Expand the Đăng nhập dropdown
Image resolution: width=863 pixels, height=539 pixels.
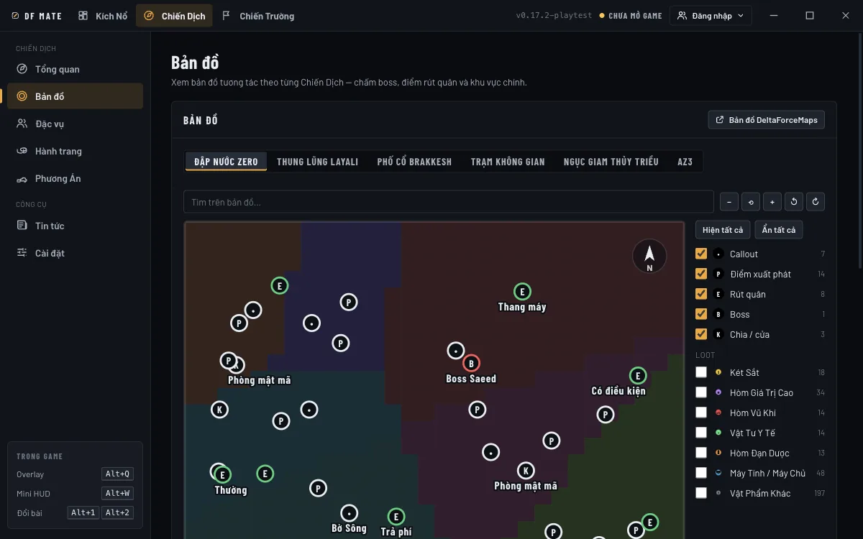click(711, 16)
